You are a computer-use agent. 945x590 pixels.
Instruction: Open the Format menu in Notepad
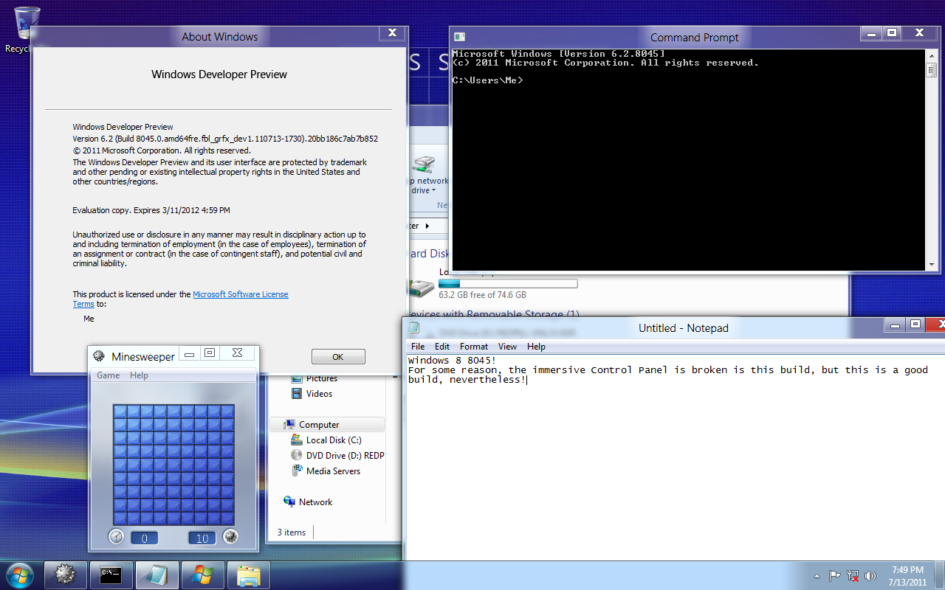coord(473,347)
